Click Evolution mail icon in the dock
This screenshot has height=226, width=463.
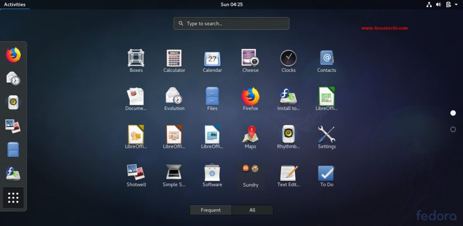coord(13,79)
